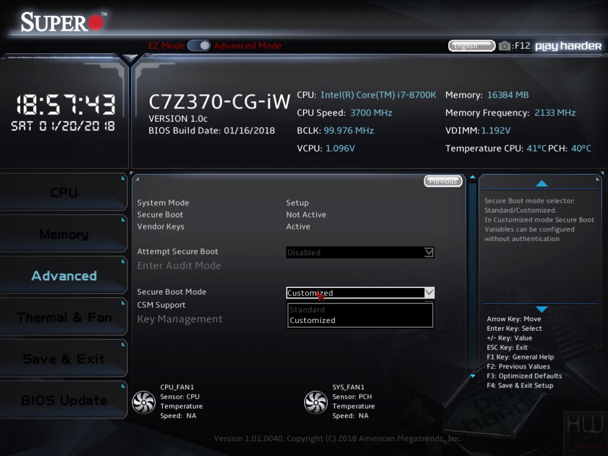Click the system clock display
Viewport: 608px width, 456px height.
click(x=66, y=105)
